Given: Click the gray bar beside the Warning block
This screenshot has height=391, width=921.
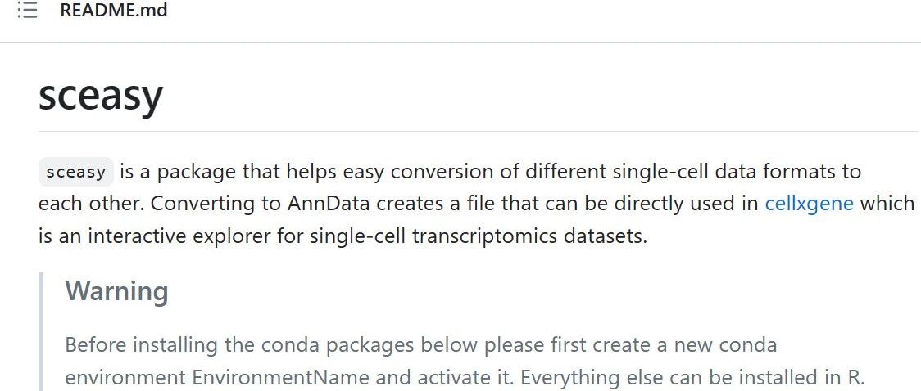Looking at the screenshot, I should (41, 332).
